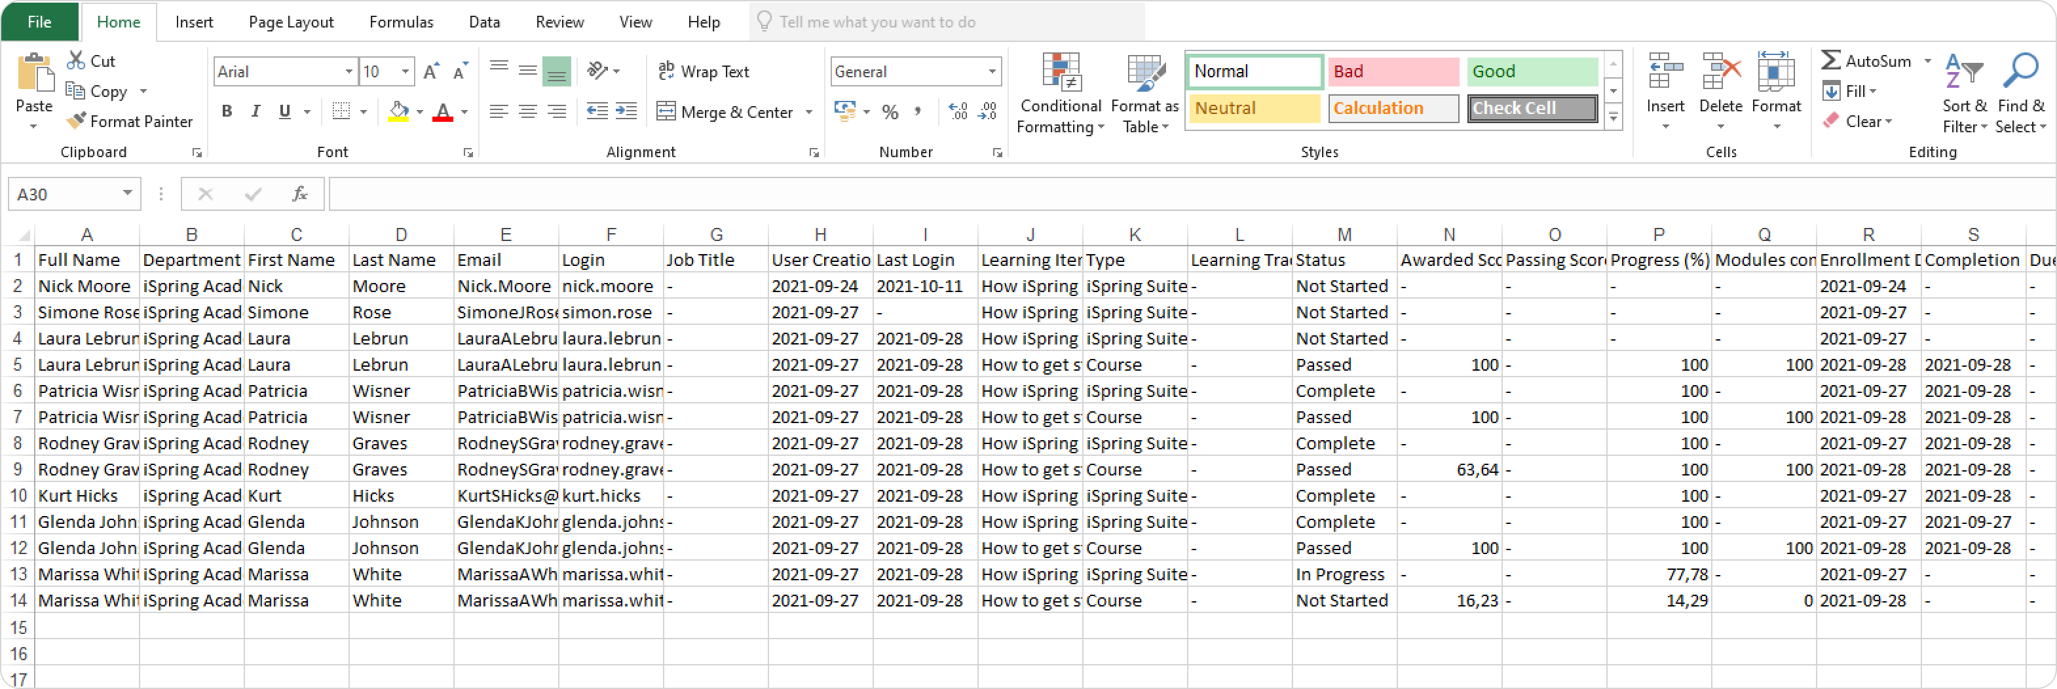Click the Increase Font Size icon
The height and width of the screenshot is (689, 2057).
[430, 72]
